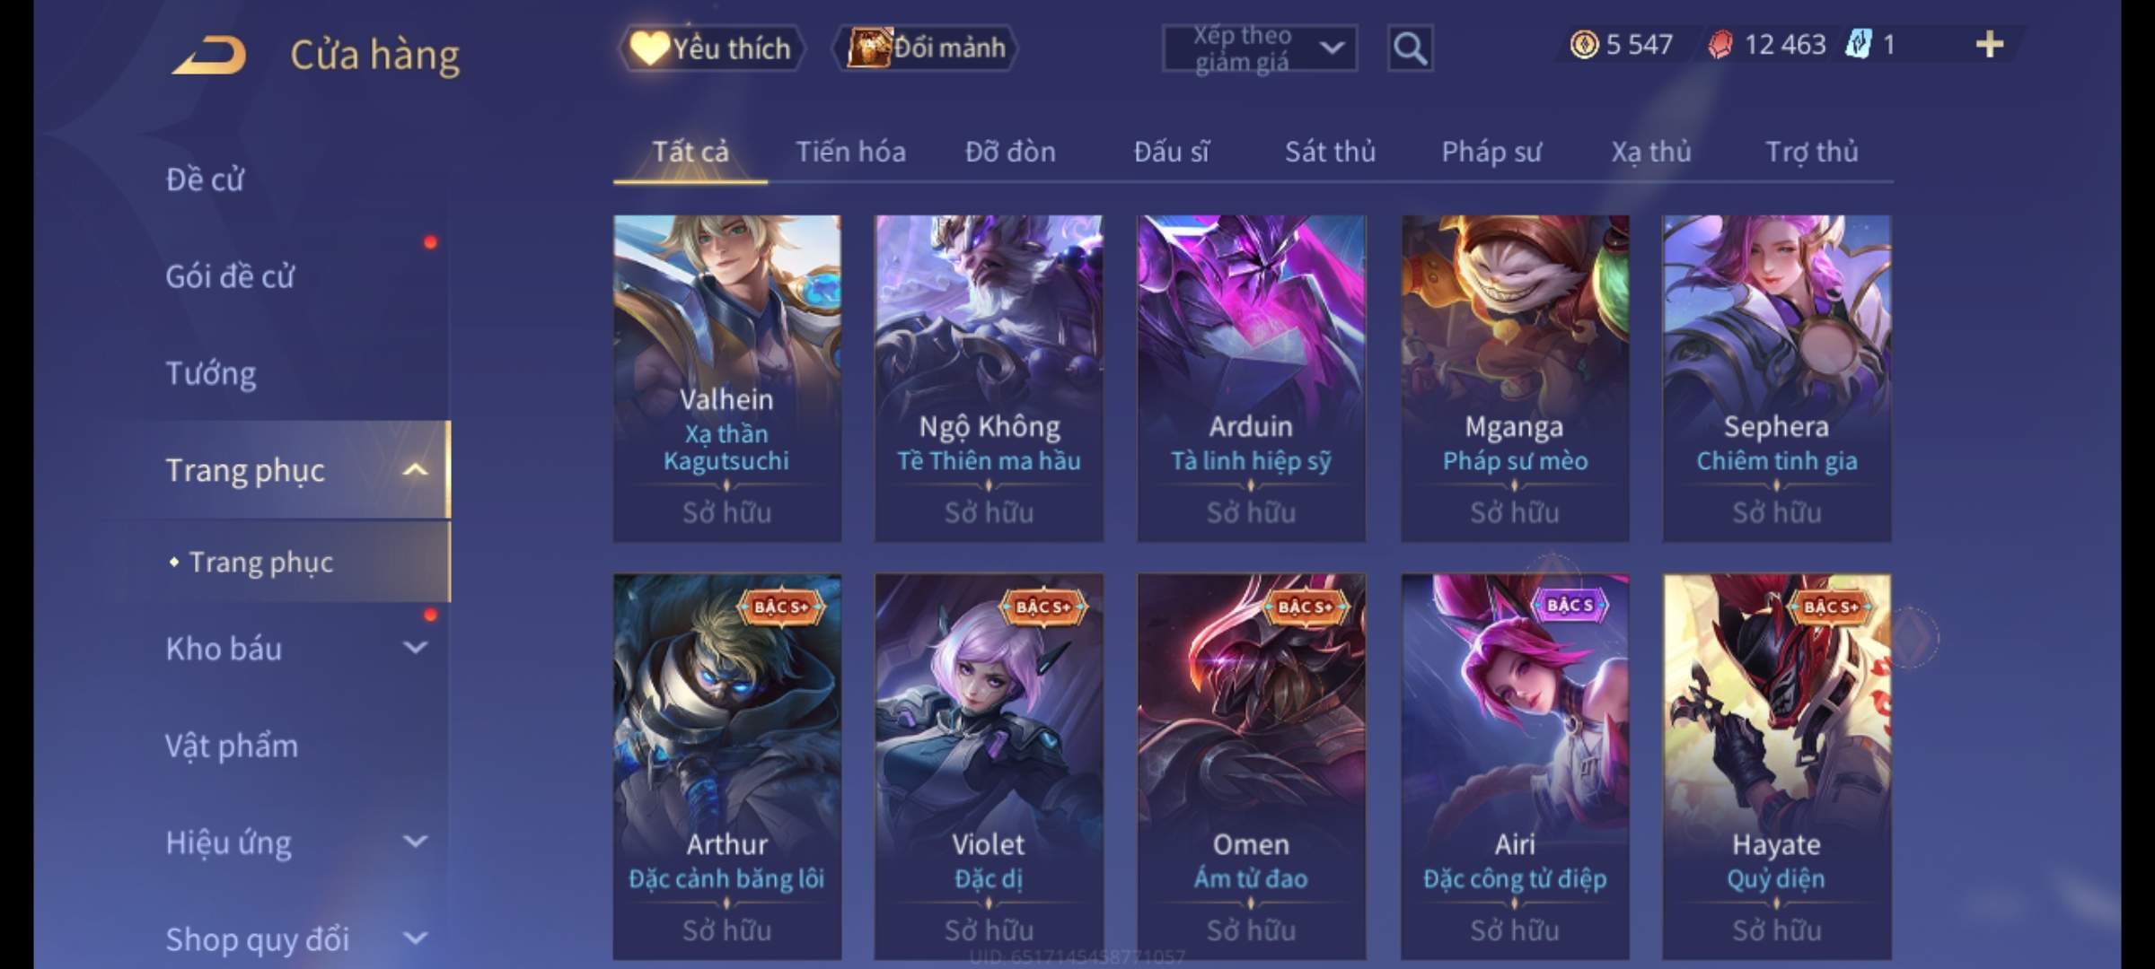The image size is (2155, 969).
Task: Open the Tướng menu item
Action: tap(211, 372)
